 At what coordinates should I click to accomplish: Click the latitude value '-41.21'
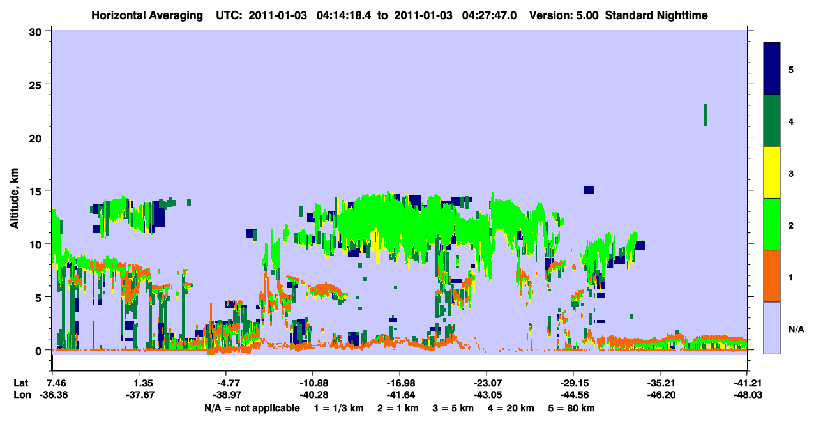[x=746, y=383]
